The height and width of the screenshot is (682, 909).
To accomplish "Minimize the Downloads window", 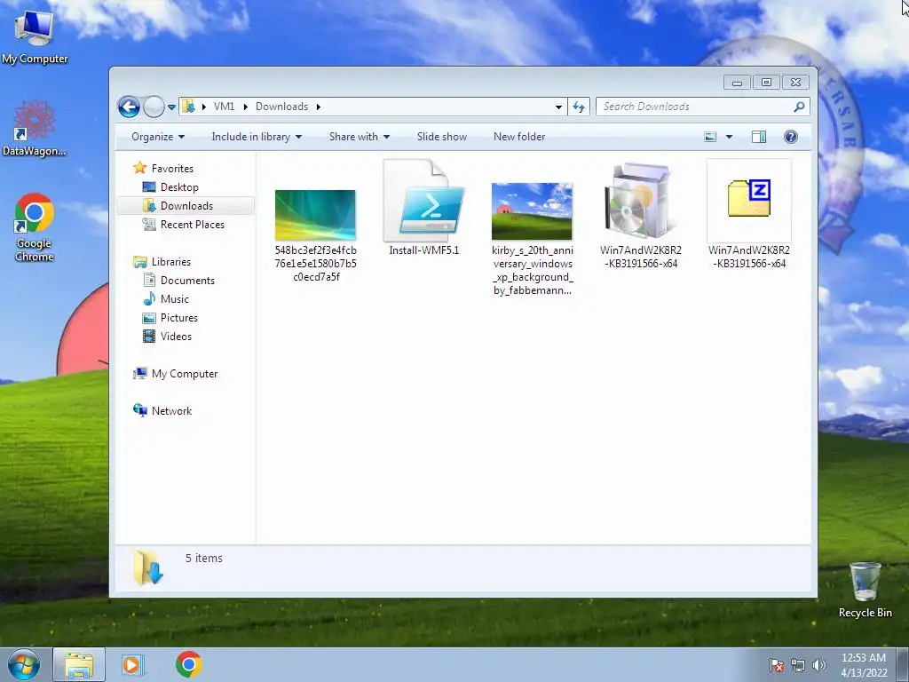I will coord(737,83).
